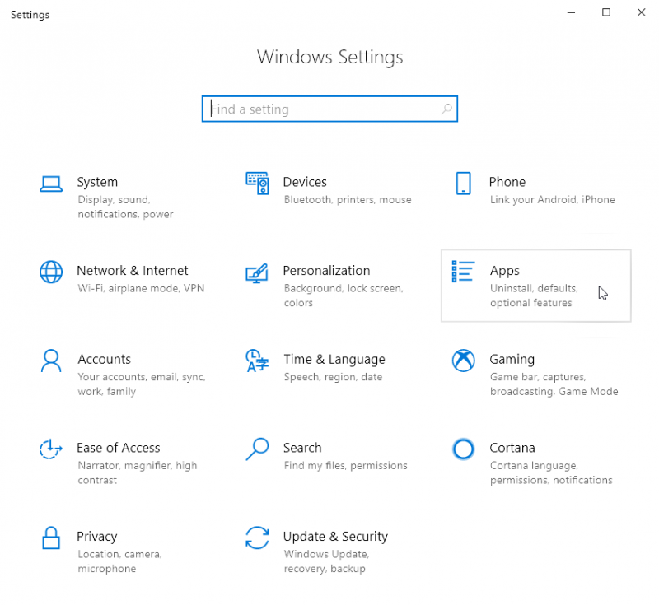659x605 pixels.
Task: Click 'Your accounts, email, sync, work, family'
Action: coord(142,384)
